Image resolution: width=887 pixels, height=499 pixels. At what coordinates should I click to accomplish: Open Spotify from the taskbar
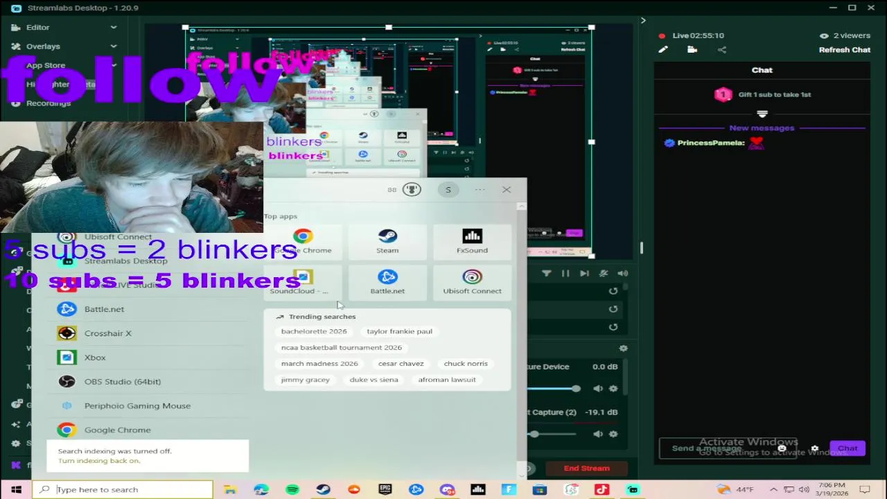292,489
